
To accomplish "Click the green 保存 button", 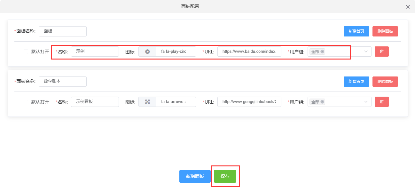I will point(225,176).
